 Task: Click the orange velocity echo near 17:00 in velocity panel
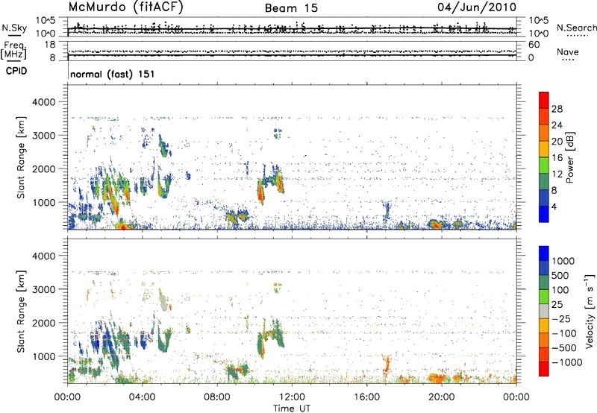[x=387, y=365]
